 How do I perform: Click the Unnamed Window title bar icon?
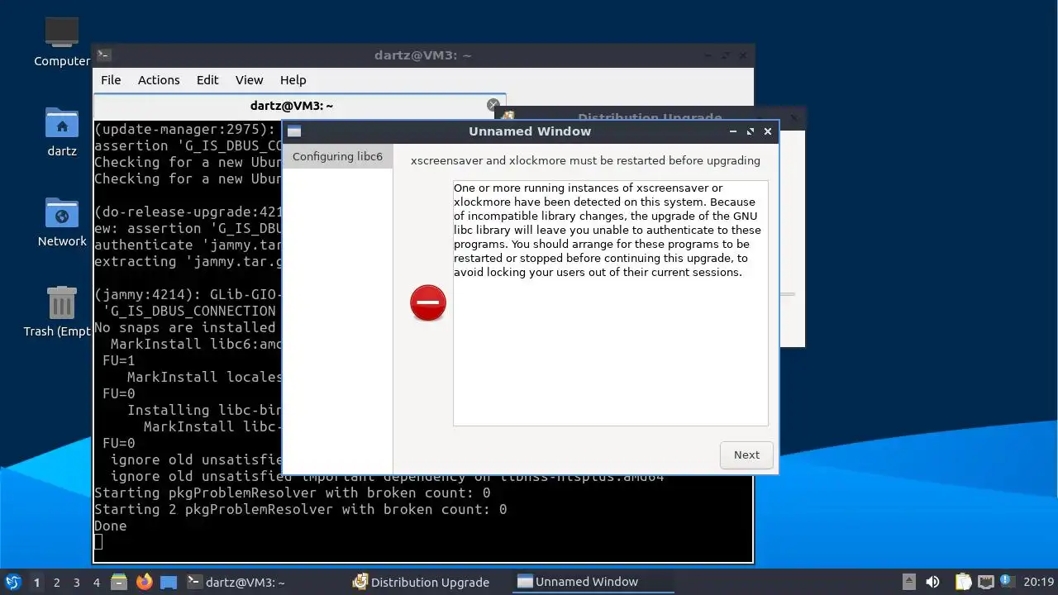294,131
